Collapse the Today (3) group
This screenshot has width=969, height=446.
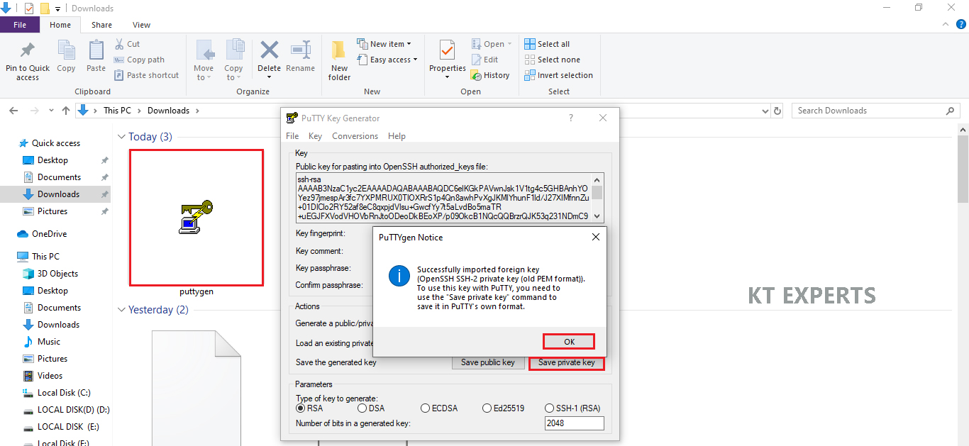[x=122, y=137]
